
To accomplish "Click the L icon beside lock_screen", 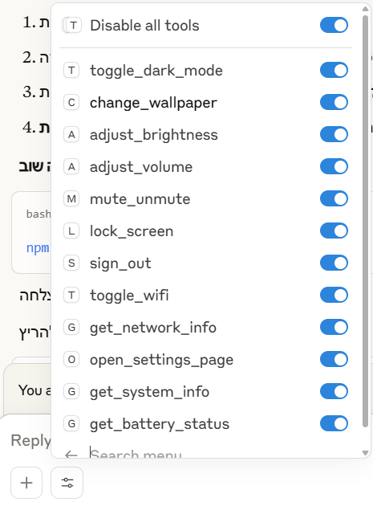I will click(x=71, y=231).
